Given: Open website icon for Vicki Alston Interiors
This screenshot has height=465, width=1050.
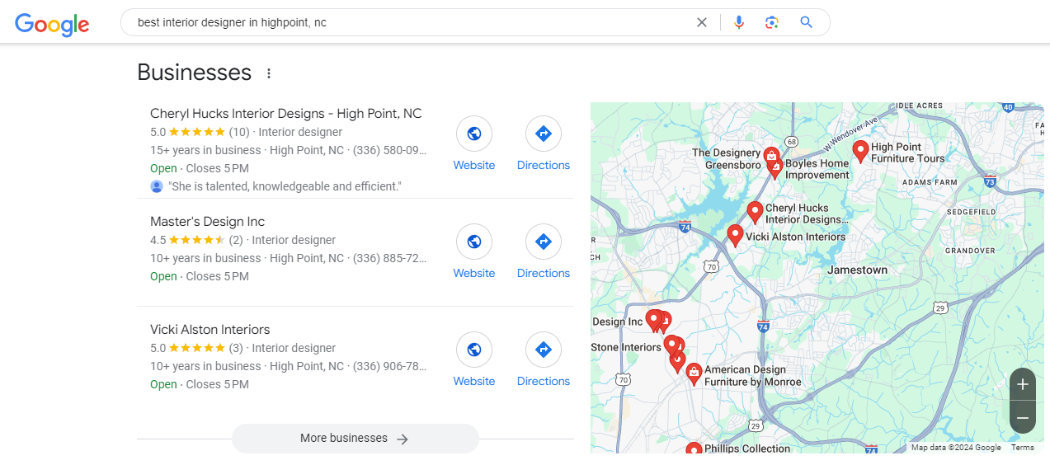Looking at the screenshot, I should (474, 350).
